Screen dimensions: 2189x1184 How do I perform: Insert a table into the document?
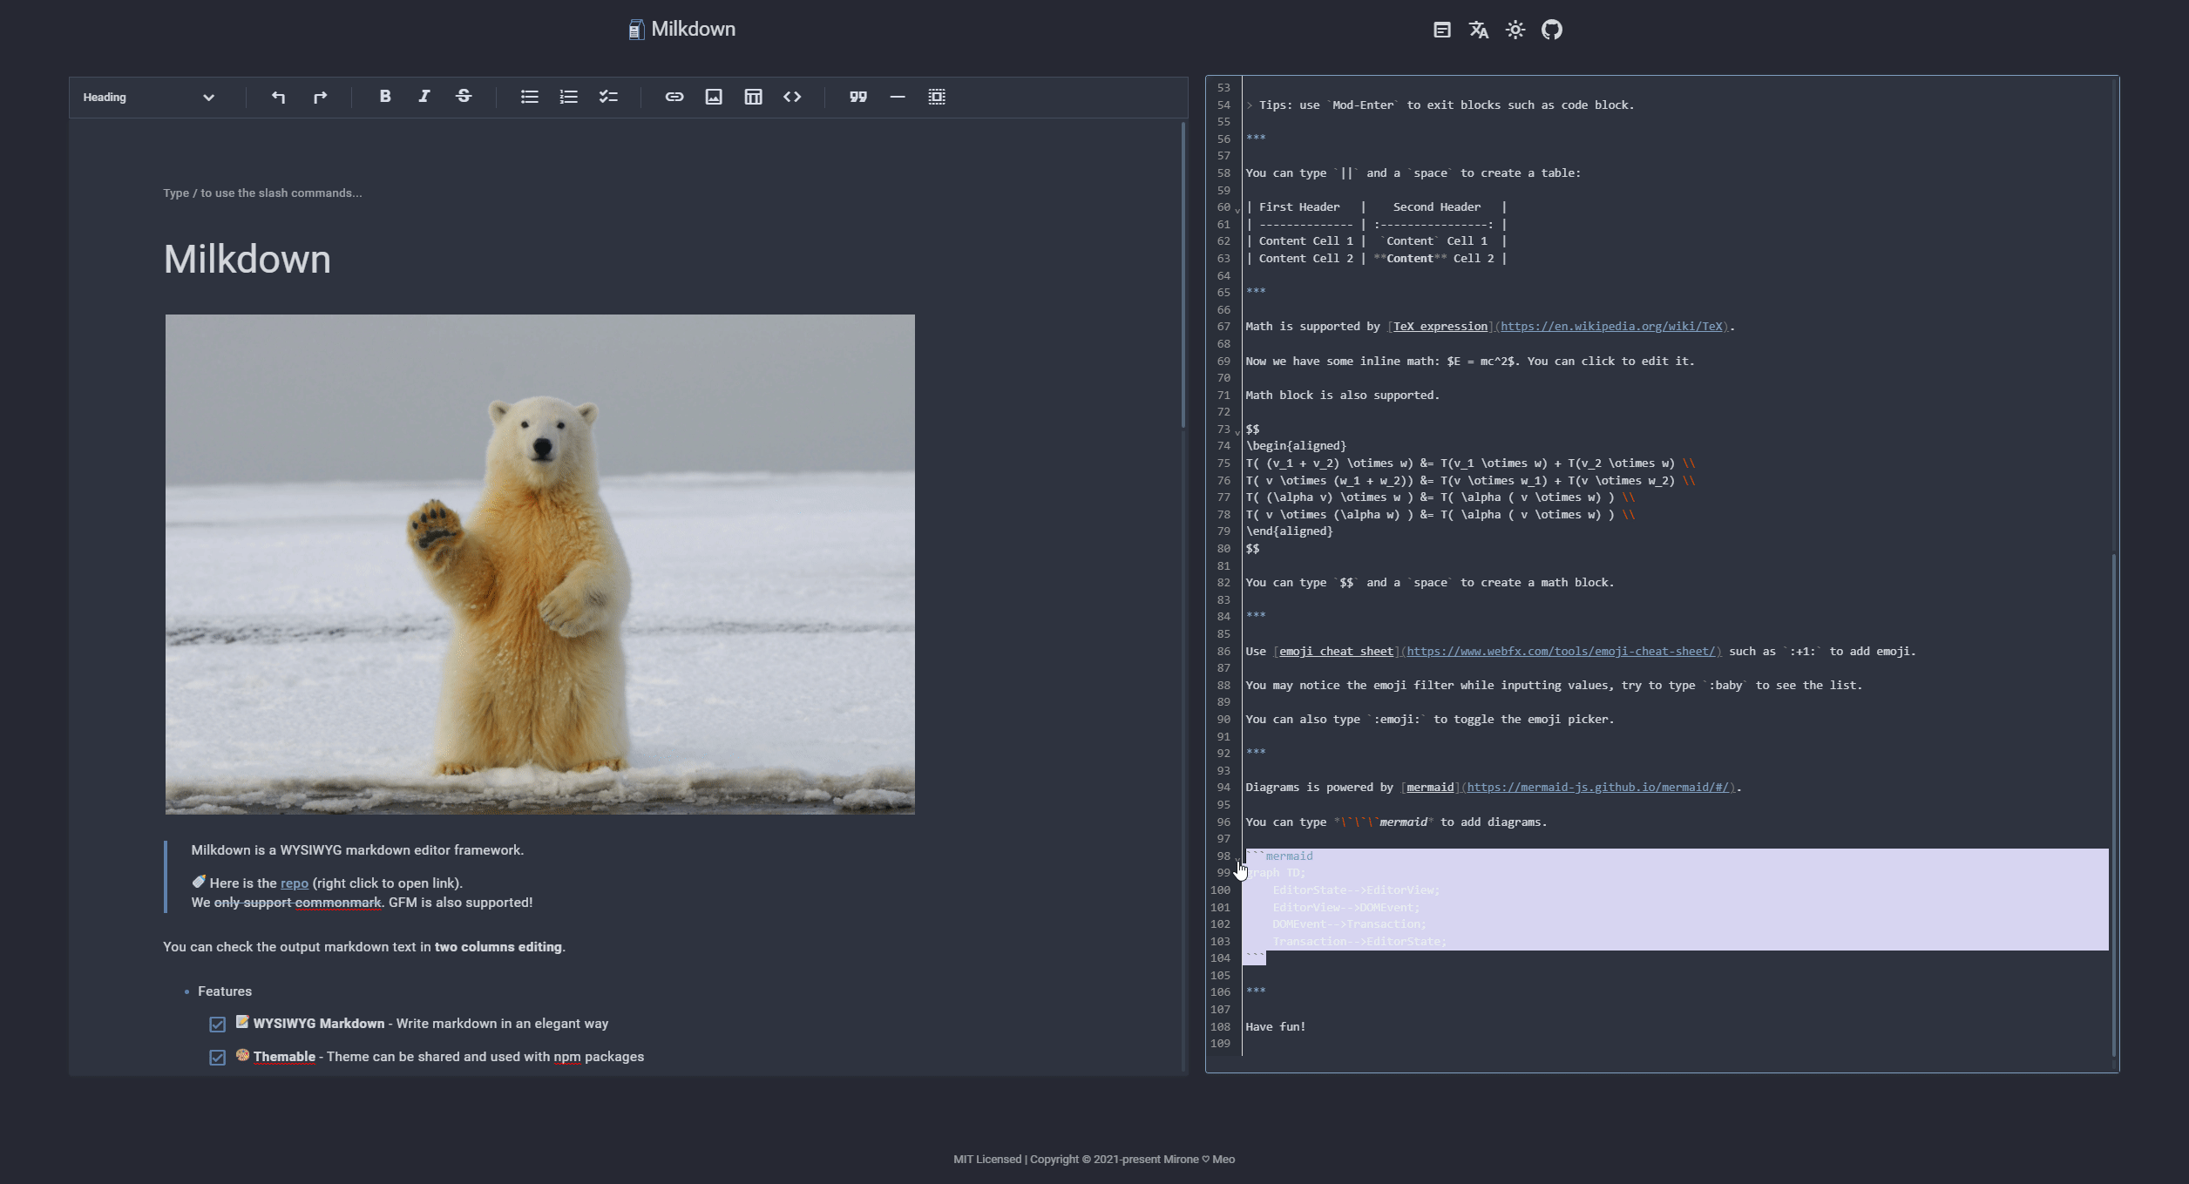753,97
